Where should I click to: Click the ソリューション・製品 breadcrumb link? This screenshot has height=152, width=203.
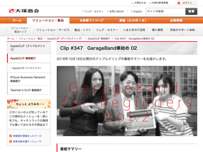point(30,39)
